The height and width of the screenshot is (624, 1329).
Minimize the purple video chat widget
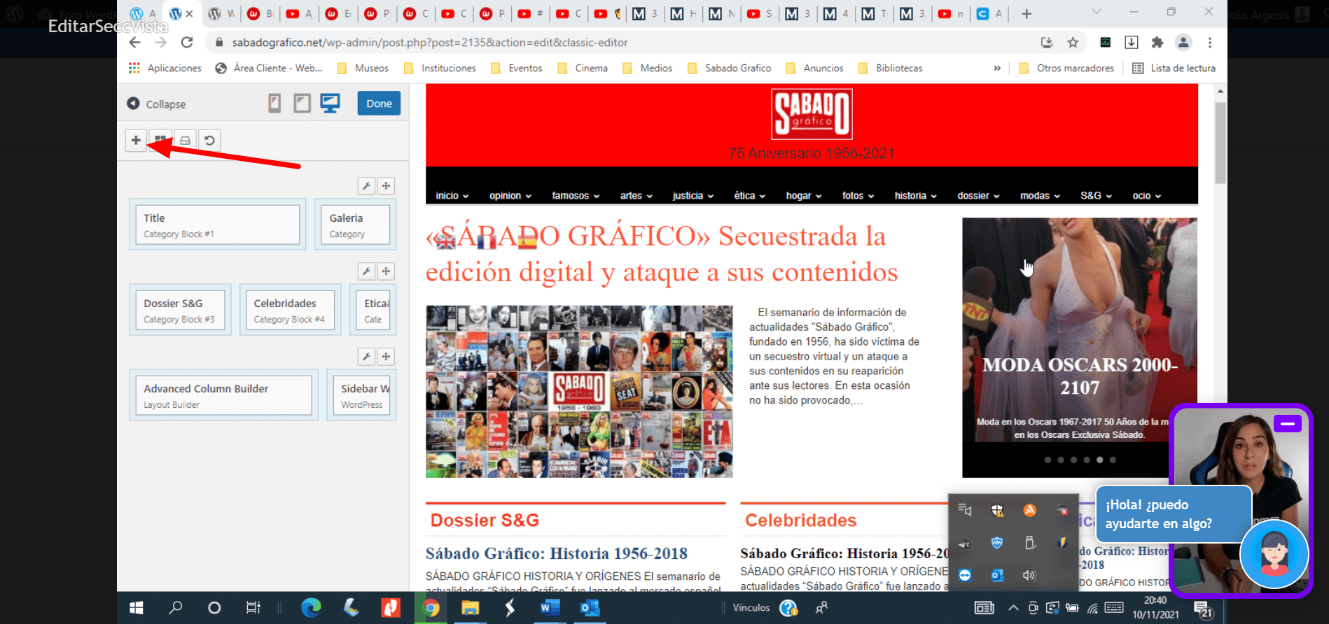click(x=1288, y=423)
